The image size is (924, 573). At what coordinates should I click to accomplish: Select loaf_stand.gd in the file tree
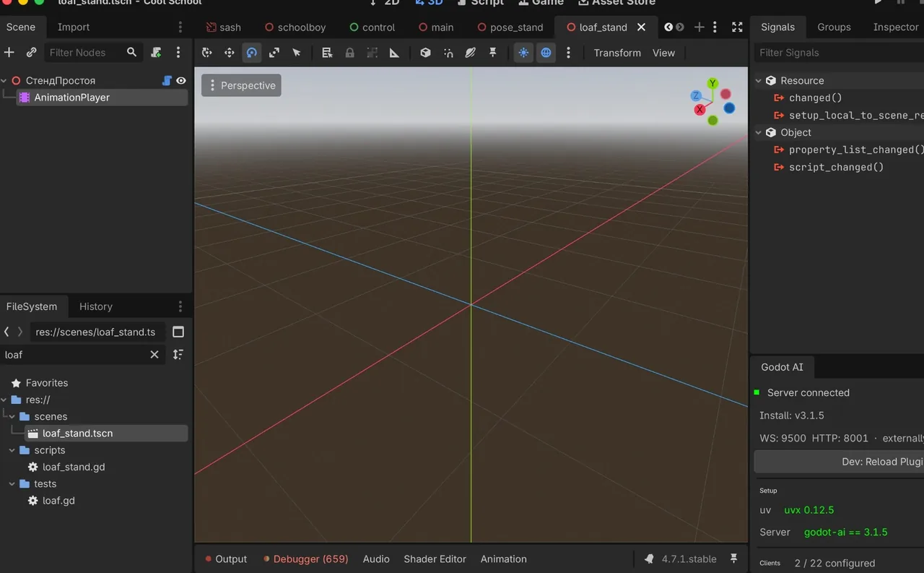(74, 467)
